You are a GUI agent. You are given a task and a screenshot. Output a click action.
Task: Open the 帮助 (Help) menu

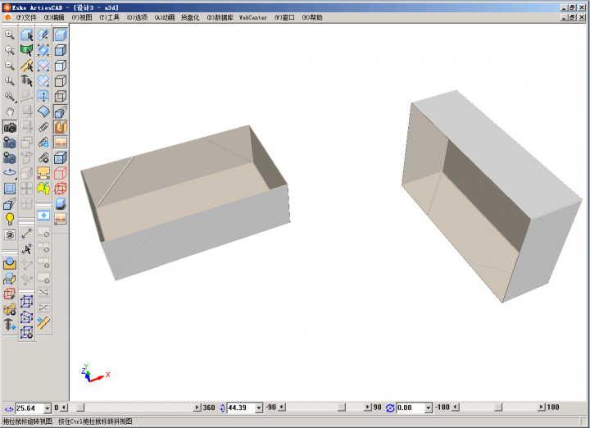click(312, 17)
